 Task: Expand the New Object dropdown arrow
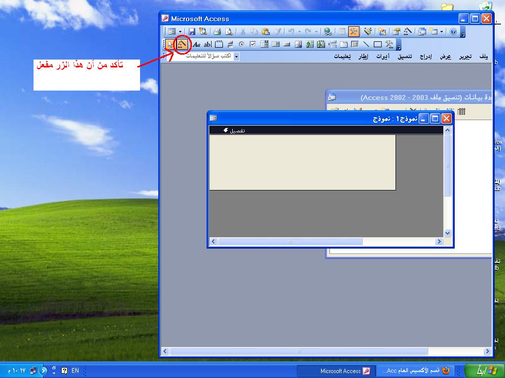(x=441, y=31)
